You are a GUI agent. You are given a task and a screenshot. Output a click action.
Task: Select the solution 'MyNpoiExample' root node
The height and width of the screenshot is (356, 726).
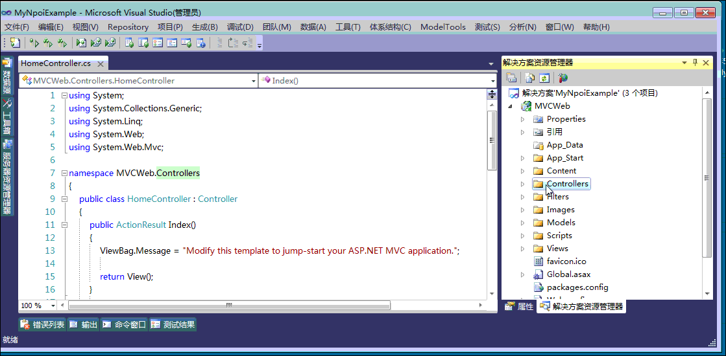click(583, 93)
